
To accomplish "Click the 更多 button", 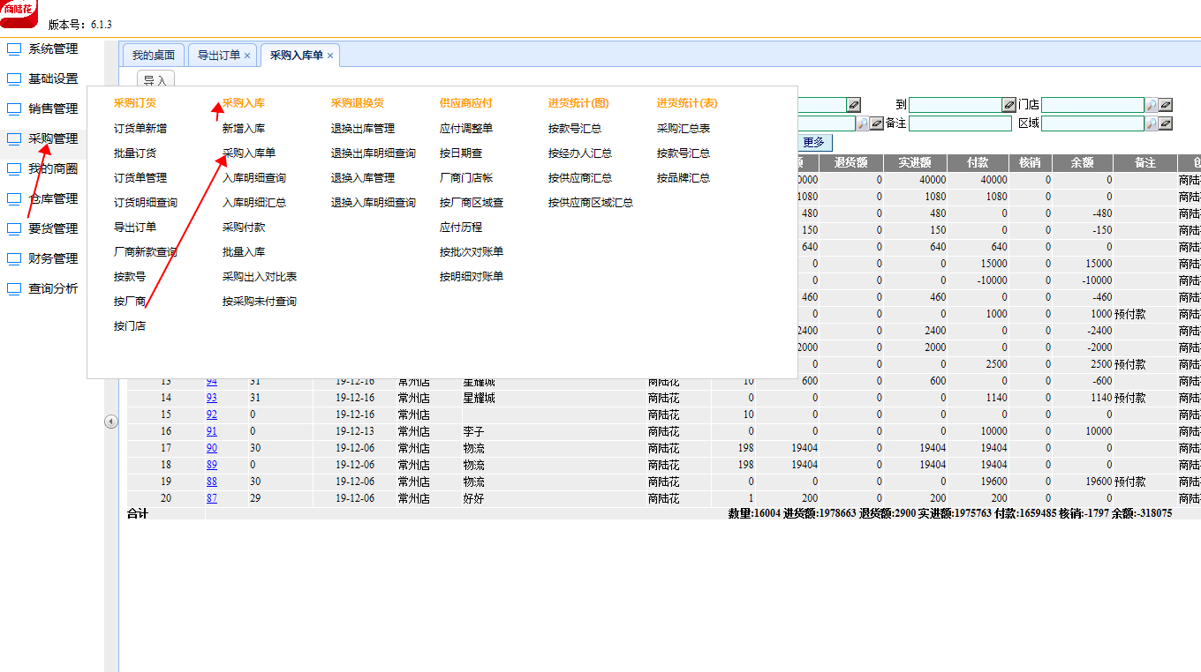I will click(814, 143).
